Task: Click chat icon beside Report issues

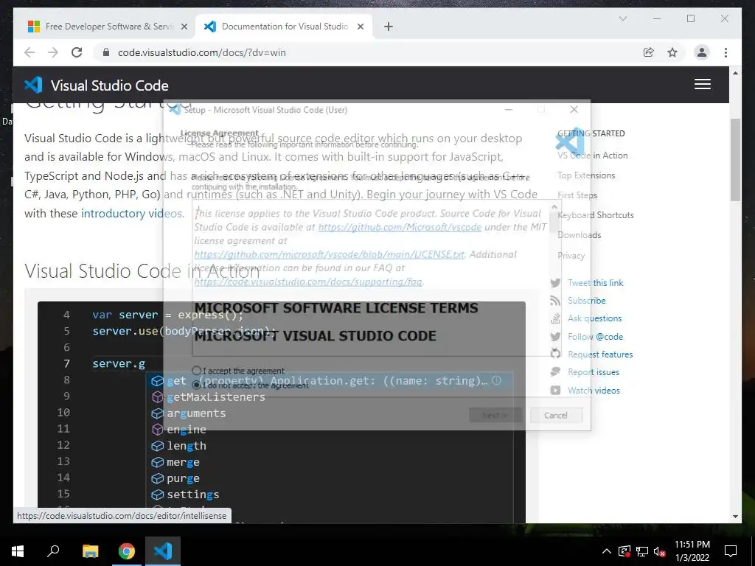Action: (555, 372)
